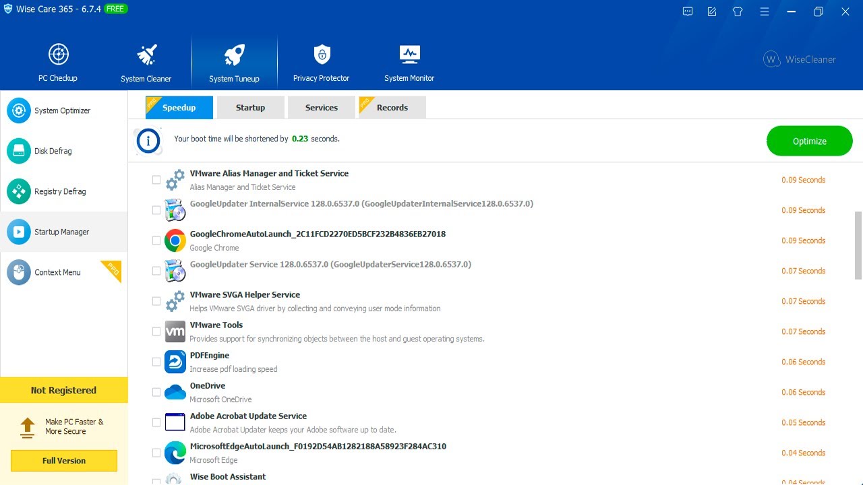Viewport: 863px width, 485px height.
Task: Open the PC Checkup section
Action: (x=58, y=63)
